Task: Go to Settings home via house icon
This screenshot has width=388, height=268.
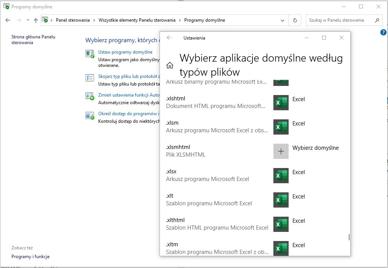Action: click(x=170, y=65)
